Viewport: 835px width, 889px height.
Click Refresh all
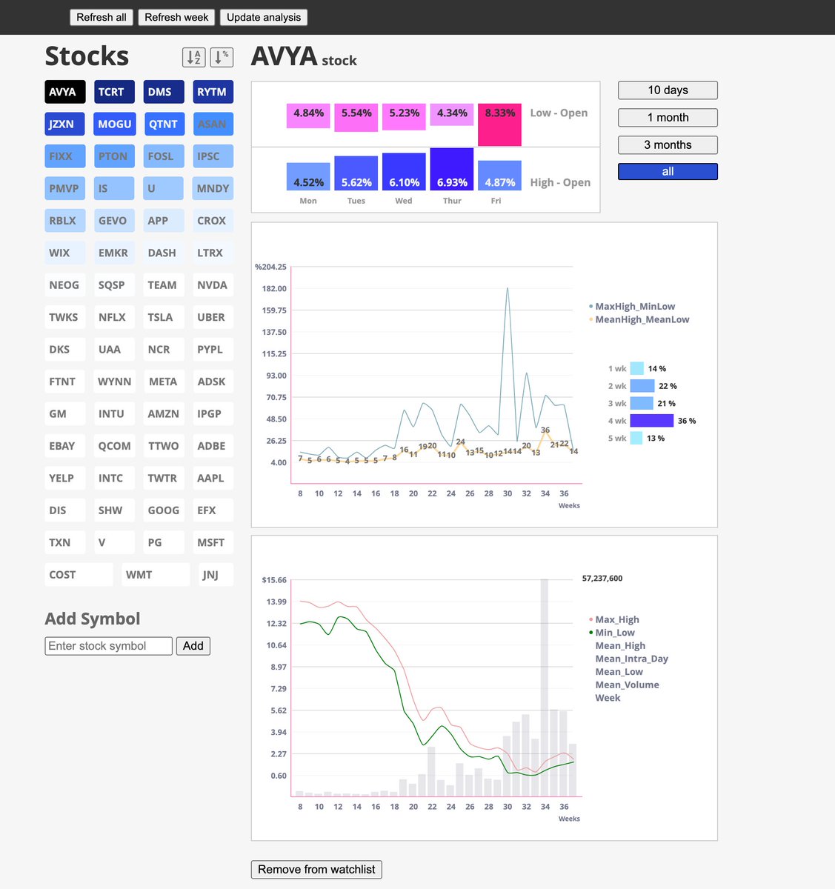tap(101, 16)
